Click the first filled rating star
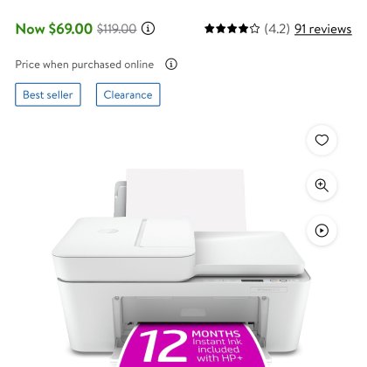The width and height of the screenshot is (367, 367). (x=210, y=29)
